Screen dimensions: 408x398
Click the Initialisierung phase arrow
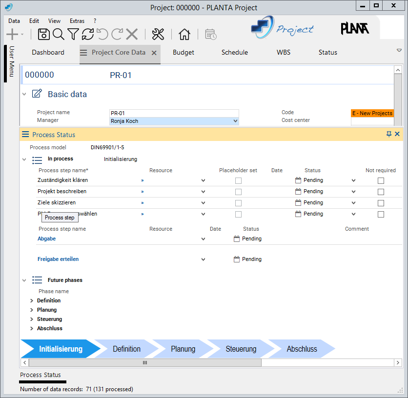click(61, 349)
